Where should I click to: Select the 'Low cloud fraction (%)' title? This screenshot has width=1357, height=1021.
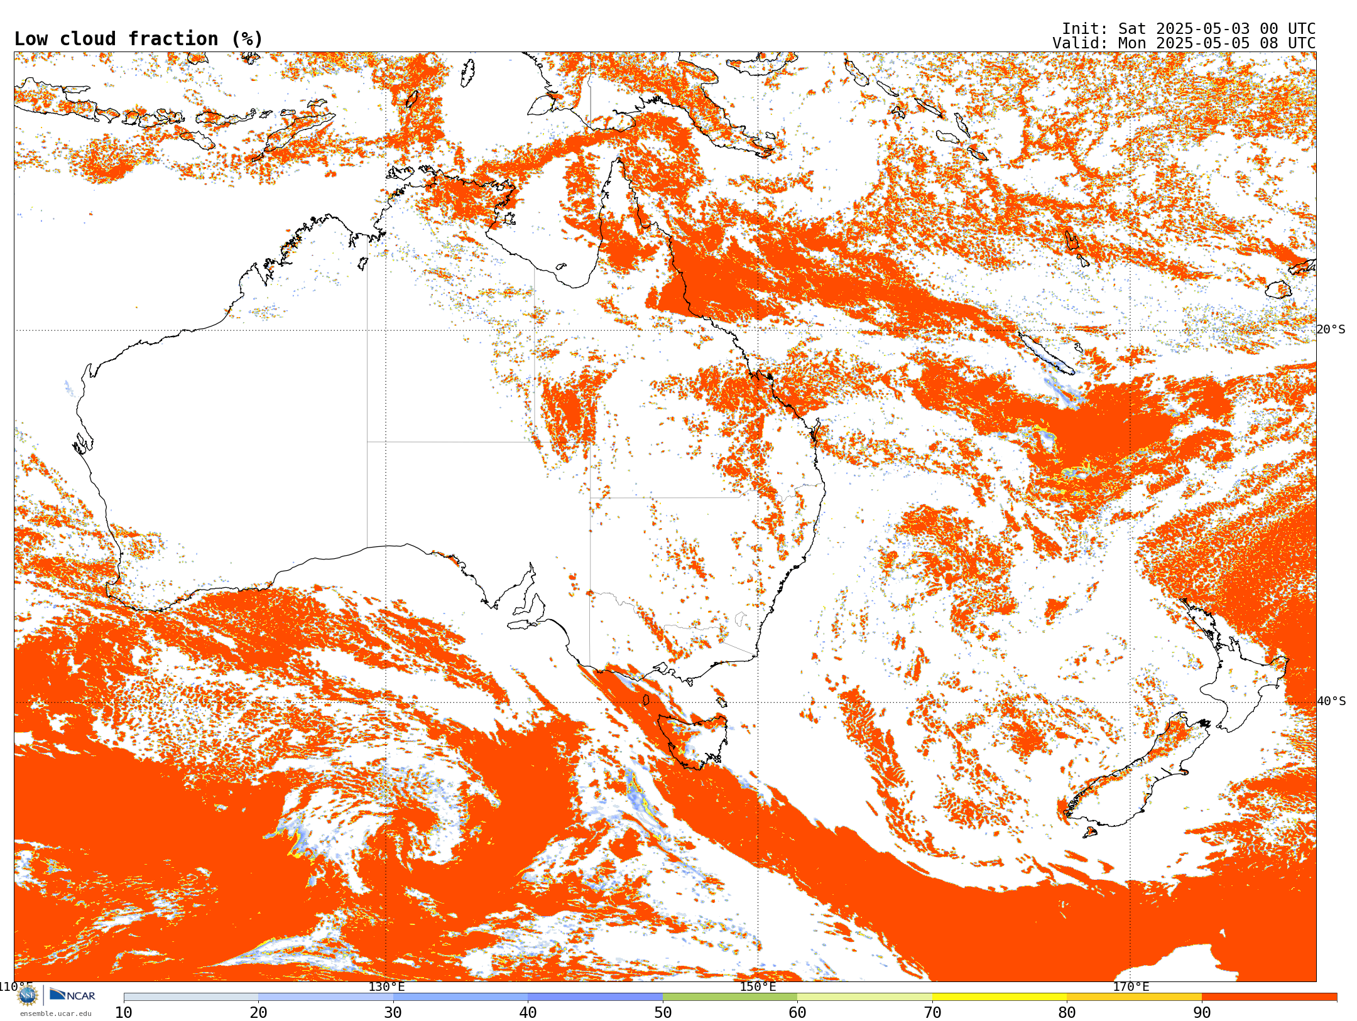point(138,39)
